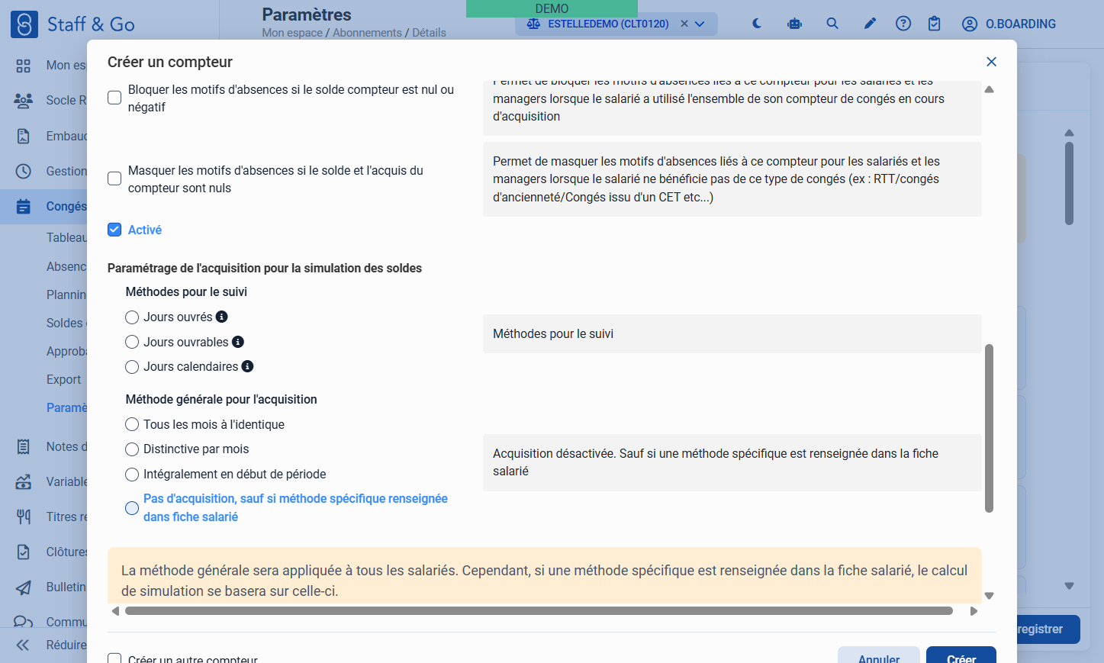Click horizontal scroll right arrow
The height and width of the screenshot is (663, 1104).
point(974,611)
